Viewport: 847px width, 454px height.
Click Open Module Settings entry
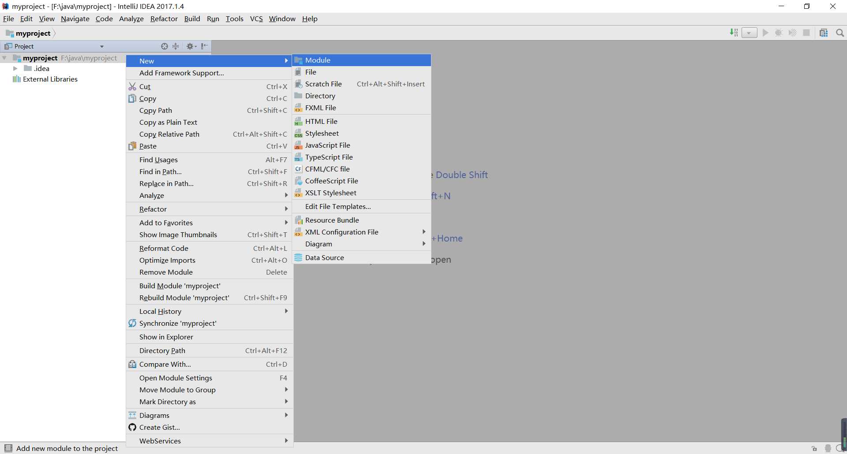tap(210, 378)
